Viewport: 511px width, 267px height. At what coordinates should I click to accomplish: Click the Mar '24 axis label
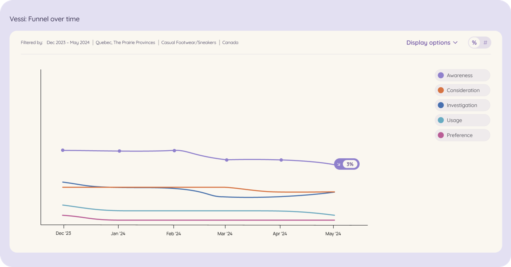225,234
